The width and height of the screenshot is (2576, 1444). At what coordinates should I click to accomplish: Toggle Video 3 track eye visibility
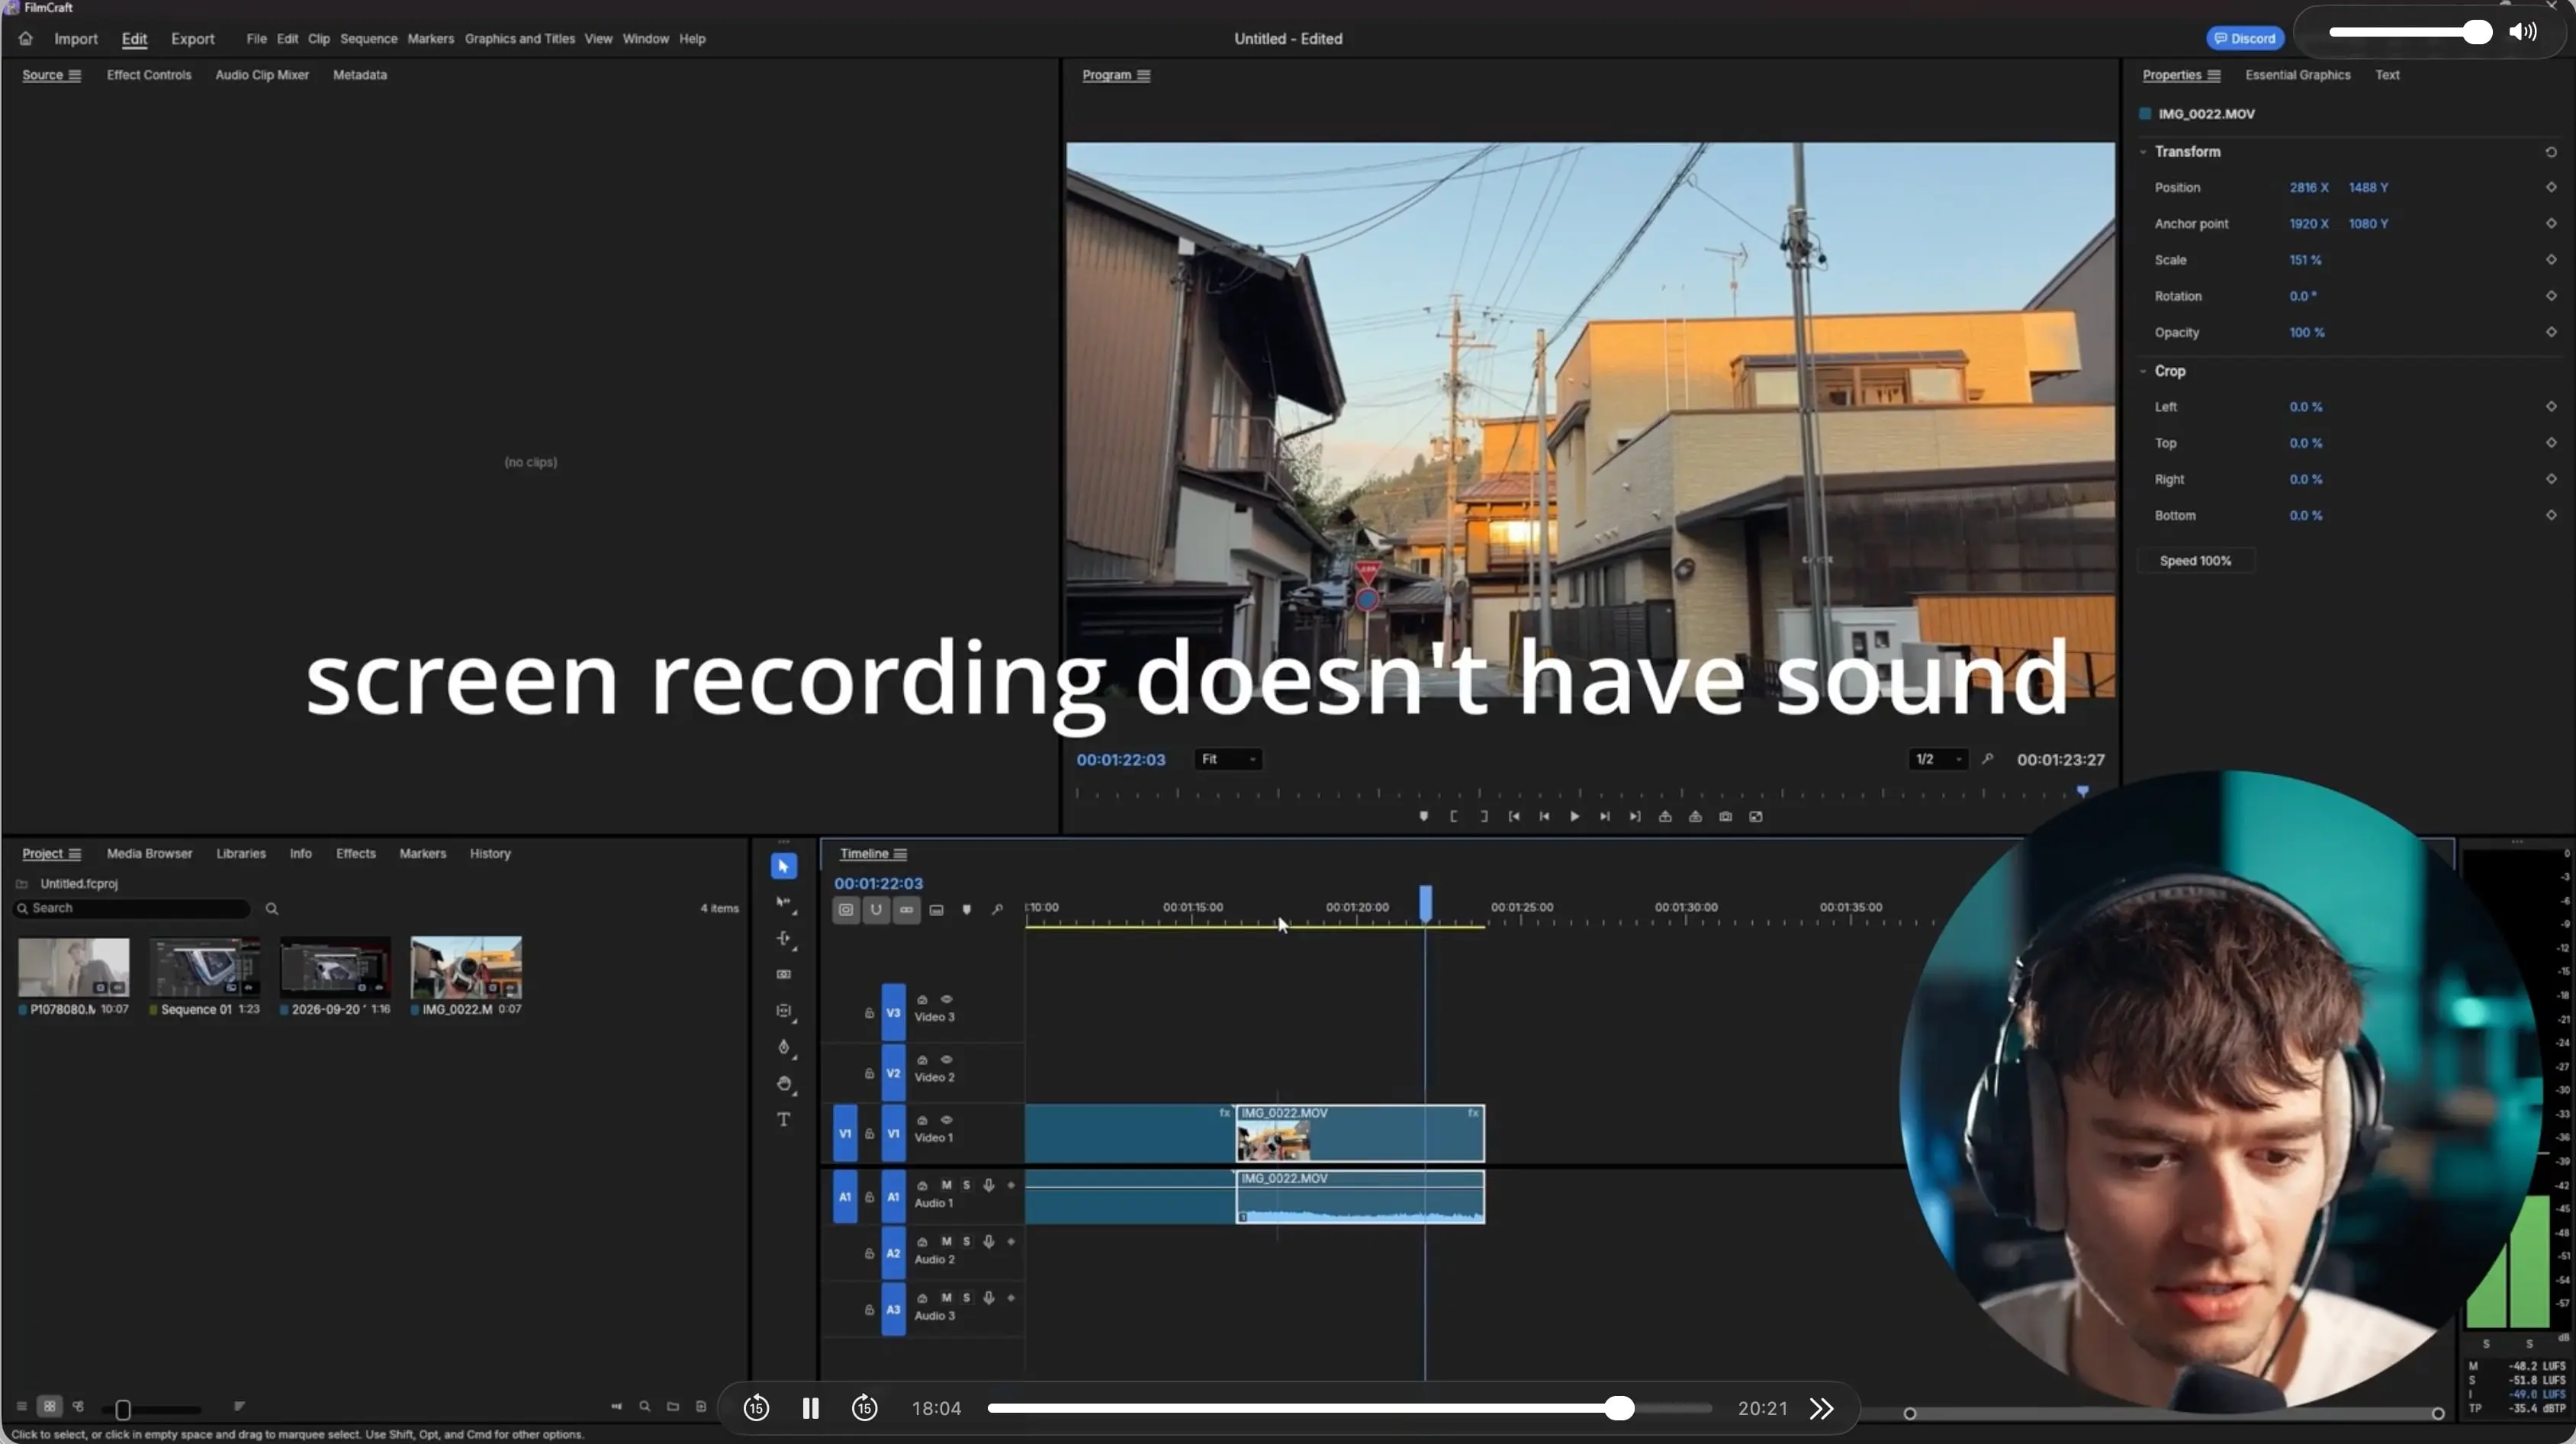coord(946,999)
